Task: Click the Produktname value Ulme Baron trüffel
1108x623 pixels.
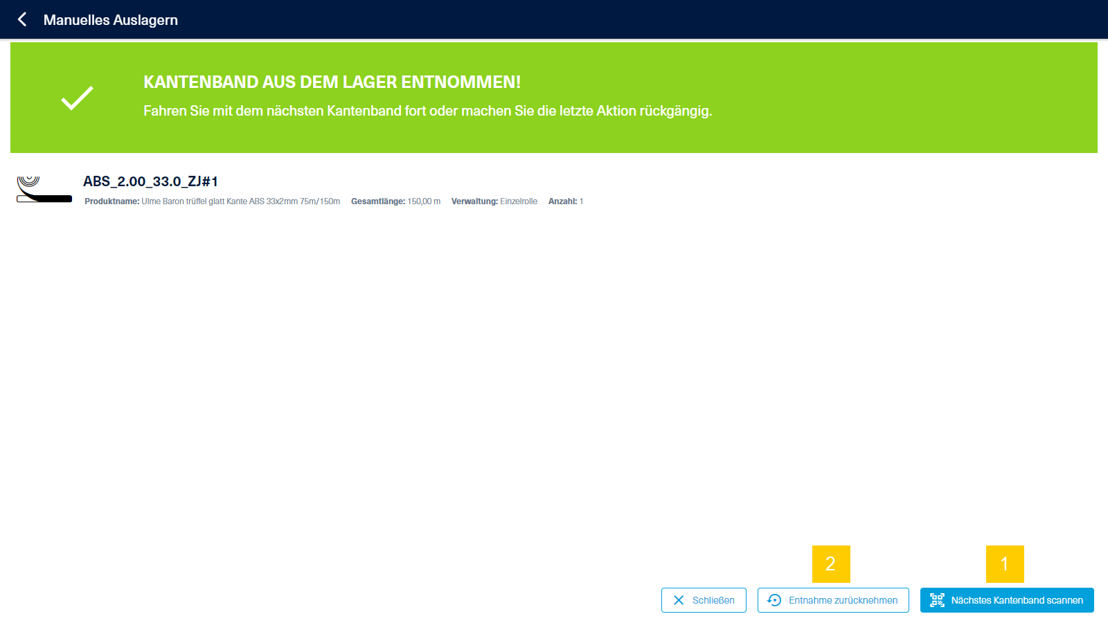Action: tap(240, 201)
